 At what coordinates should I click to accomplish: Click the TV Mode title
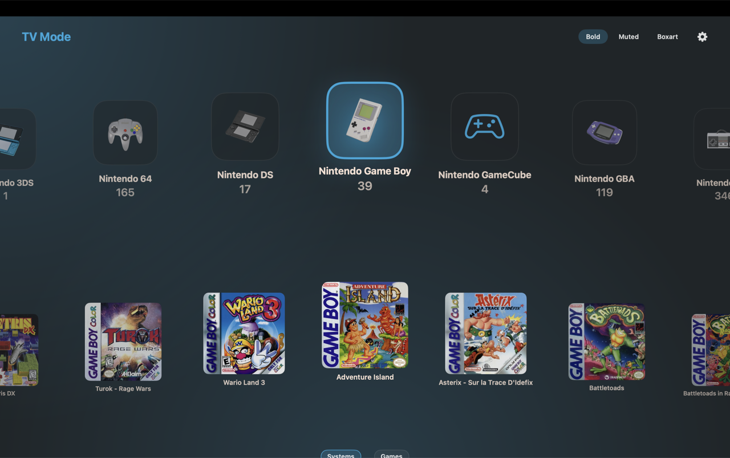pos(46,37)
